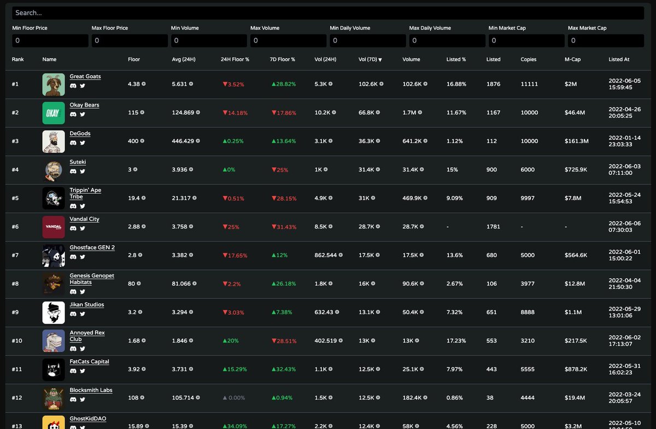Open Vandal City collection link

[84, 219]
